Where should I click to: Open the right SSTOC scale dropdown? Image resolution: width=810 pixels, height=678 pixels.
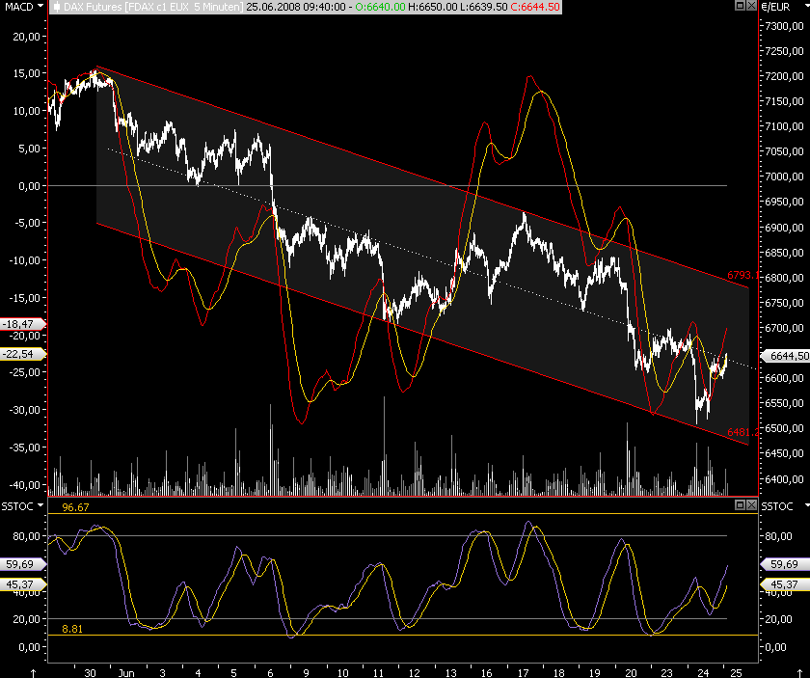pyautogui.click(x=806, y=505)
